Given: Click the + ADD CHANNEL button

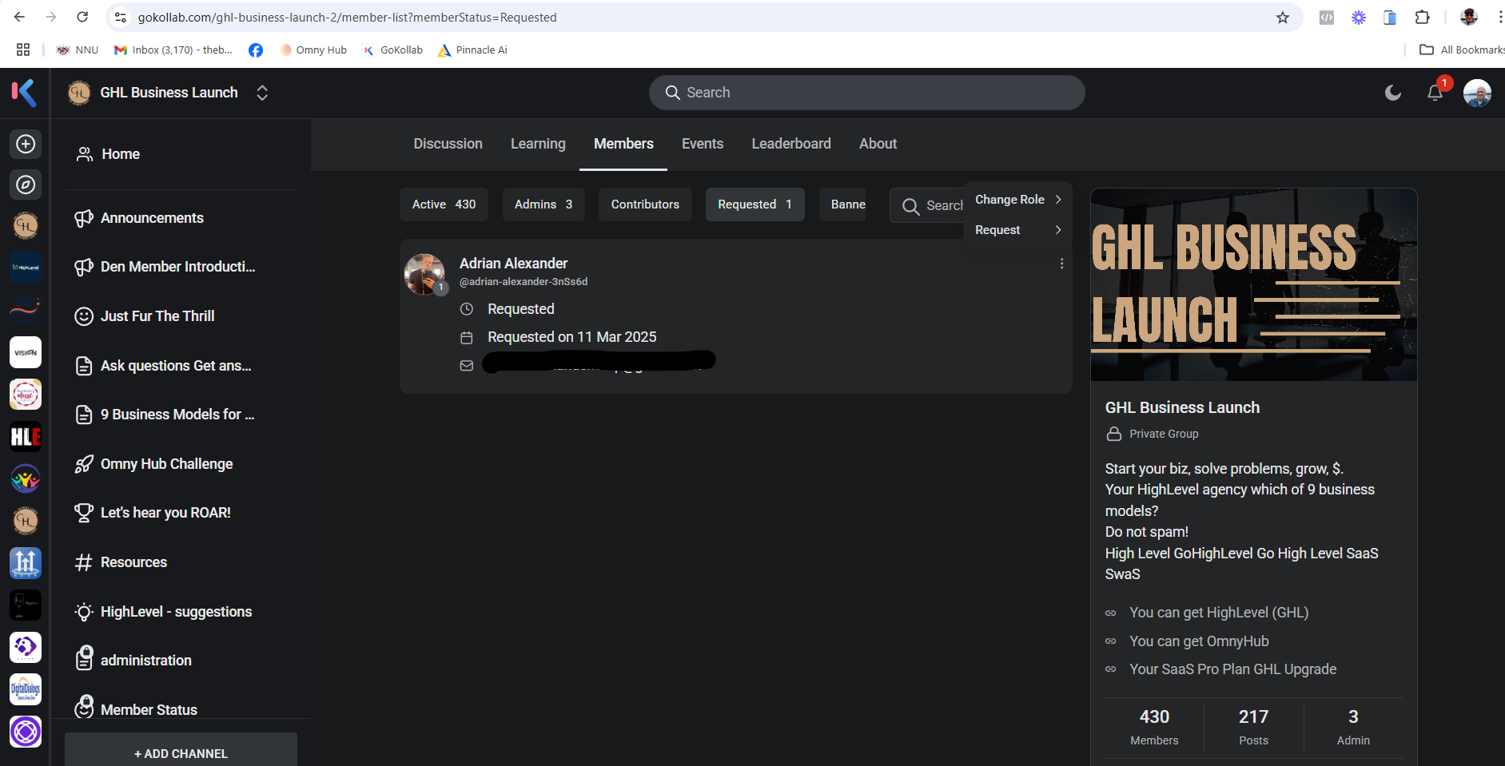Looking at the screenshot, I should pos(181,753).
